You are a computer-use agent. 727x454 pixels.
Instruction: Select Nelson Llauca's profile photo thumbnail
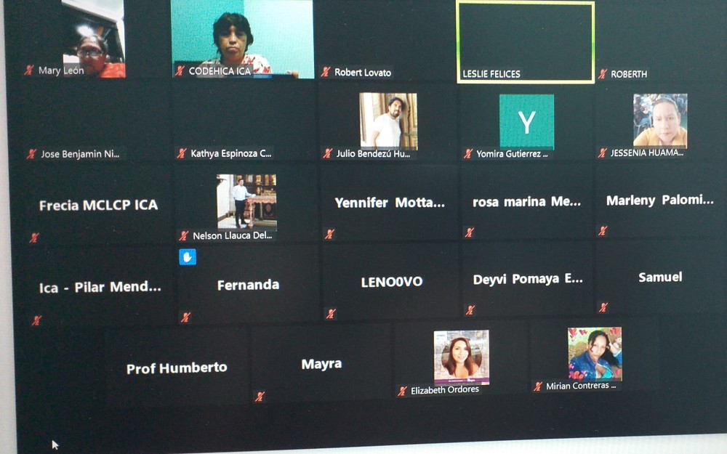246,201
